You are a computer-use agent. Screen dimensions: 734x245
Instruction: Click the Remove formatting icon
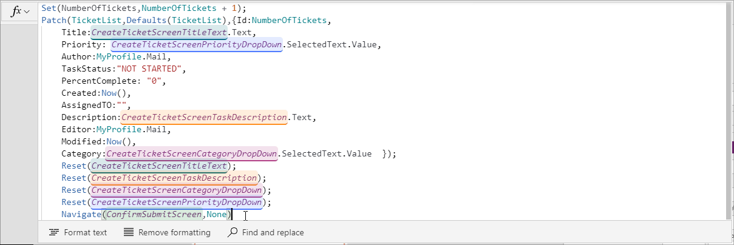(x=129, y=232)
